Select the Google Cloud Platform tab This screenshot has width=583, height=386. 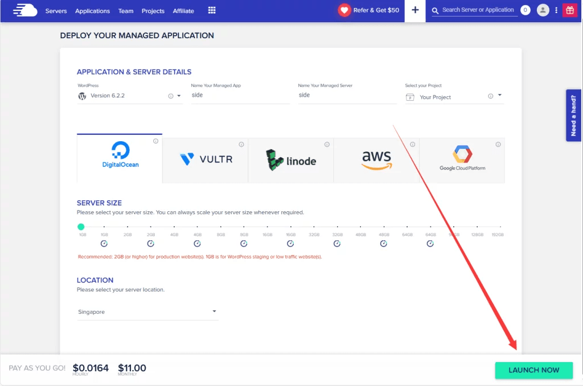click(x=462, y=161)
